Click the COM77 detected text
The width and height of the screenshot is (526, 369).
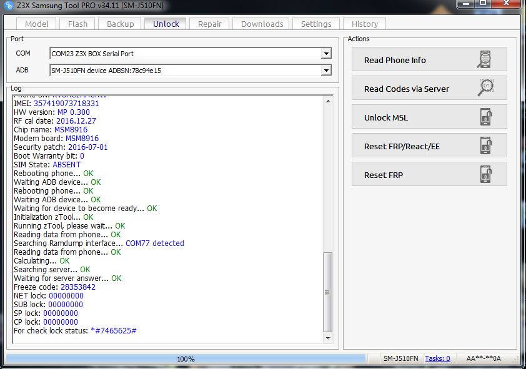[x=155, y=244]
